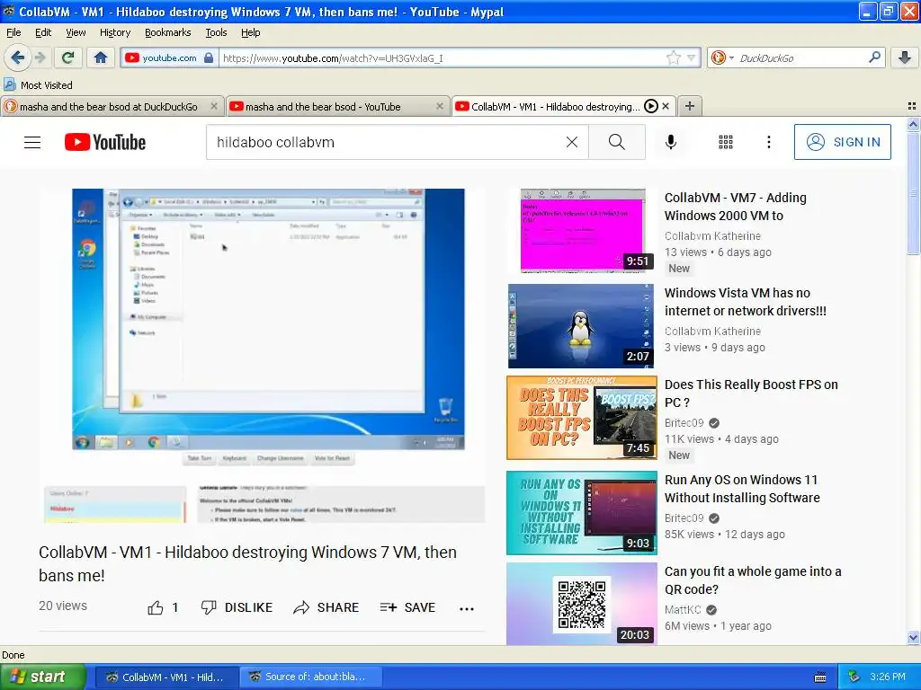Viewport: 921px width, 690px height.
Task: Close the CollabVM video tab
Action: pyautogui.click(x=666, y=106)
